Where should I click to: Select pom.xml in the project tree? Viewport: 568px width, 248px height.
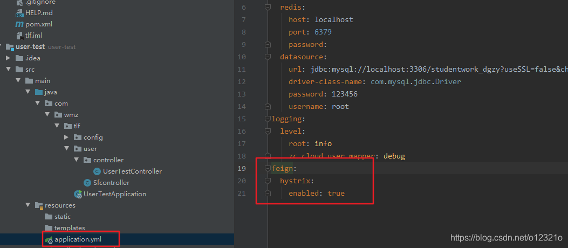(39, 24)
